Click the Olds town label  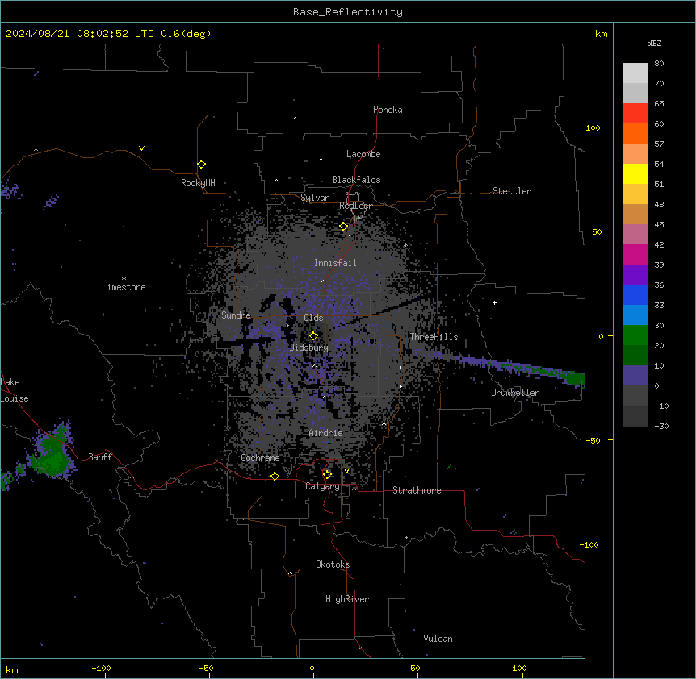tap(313, 318)
